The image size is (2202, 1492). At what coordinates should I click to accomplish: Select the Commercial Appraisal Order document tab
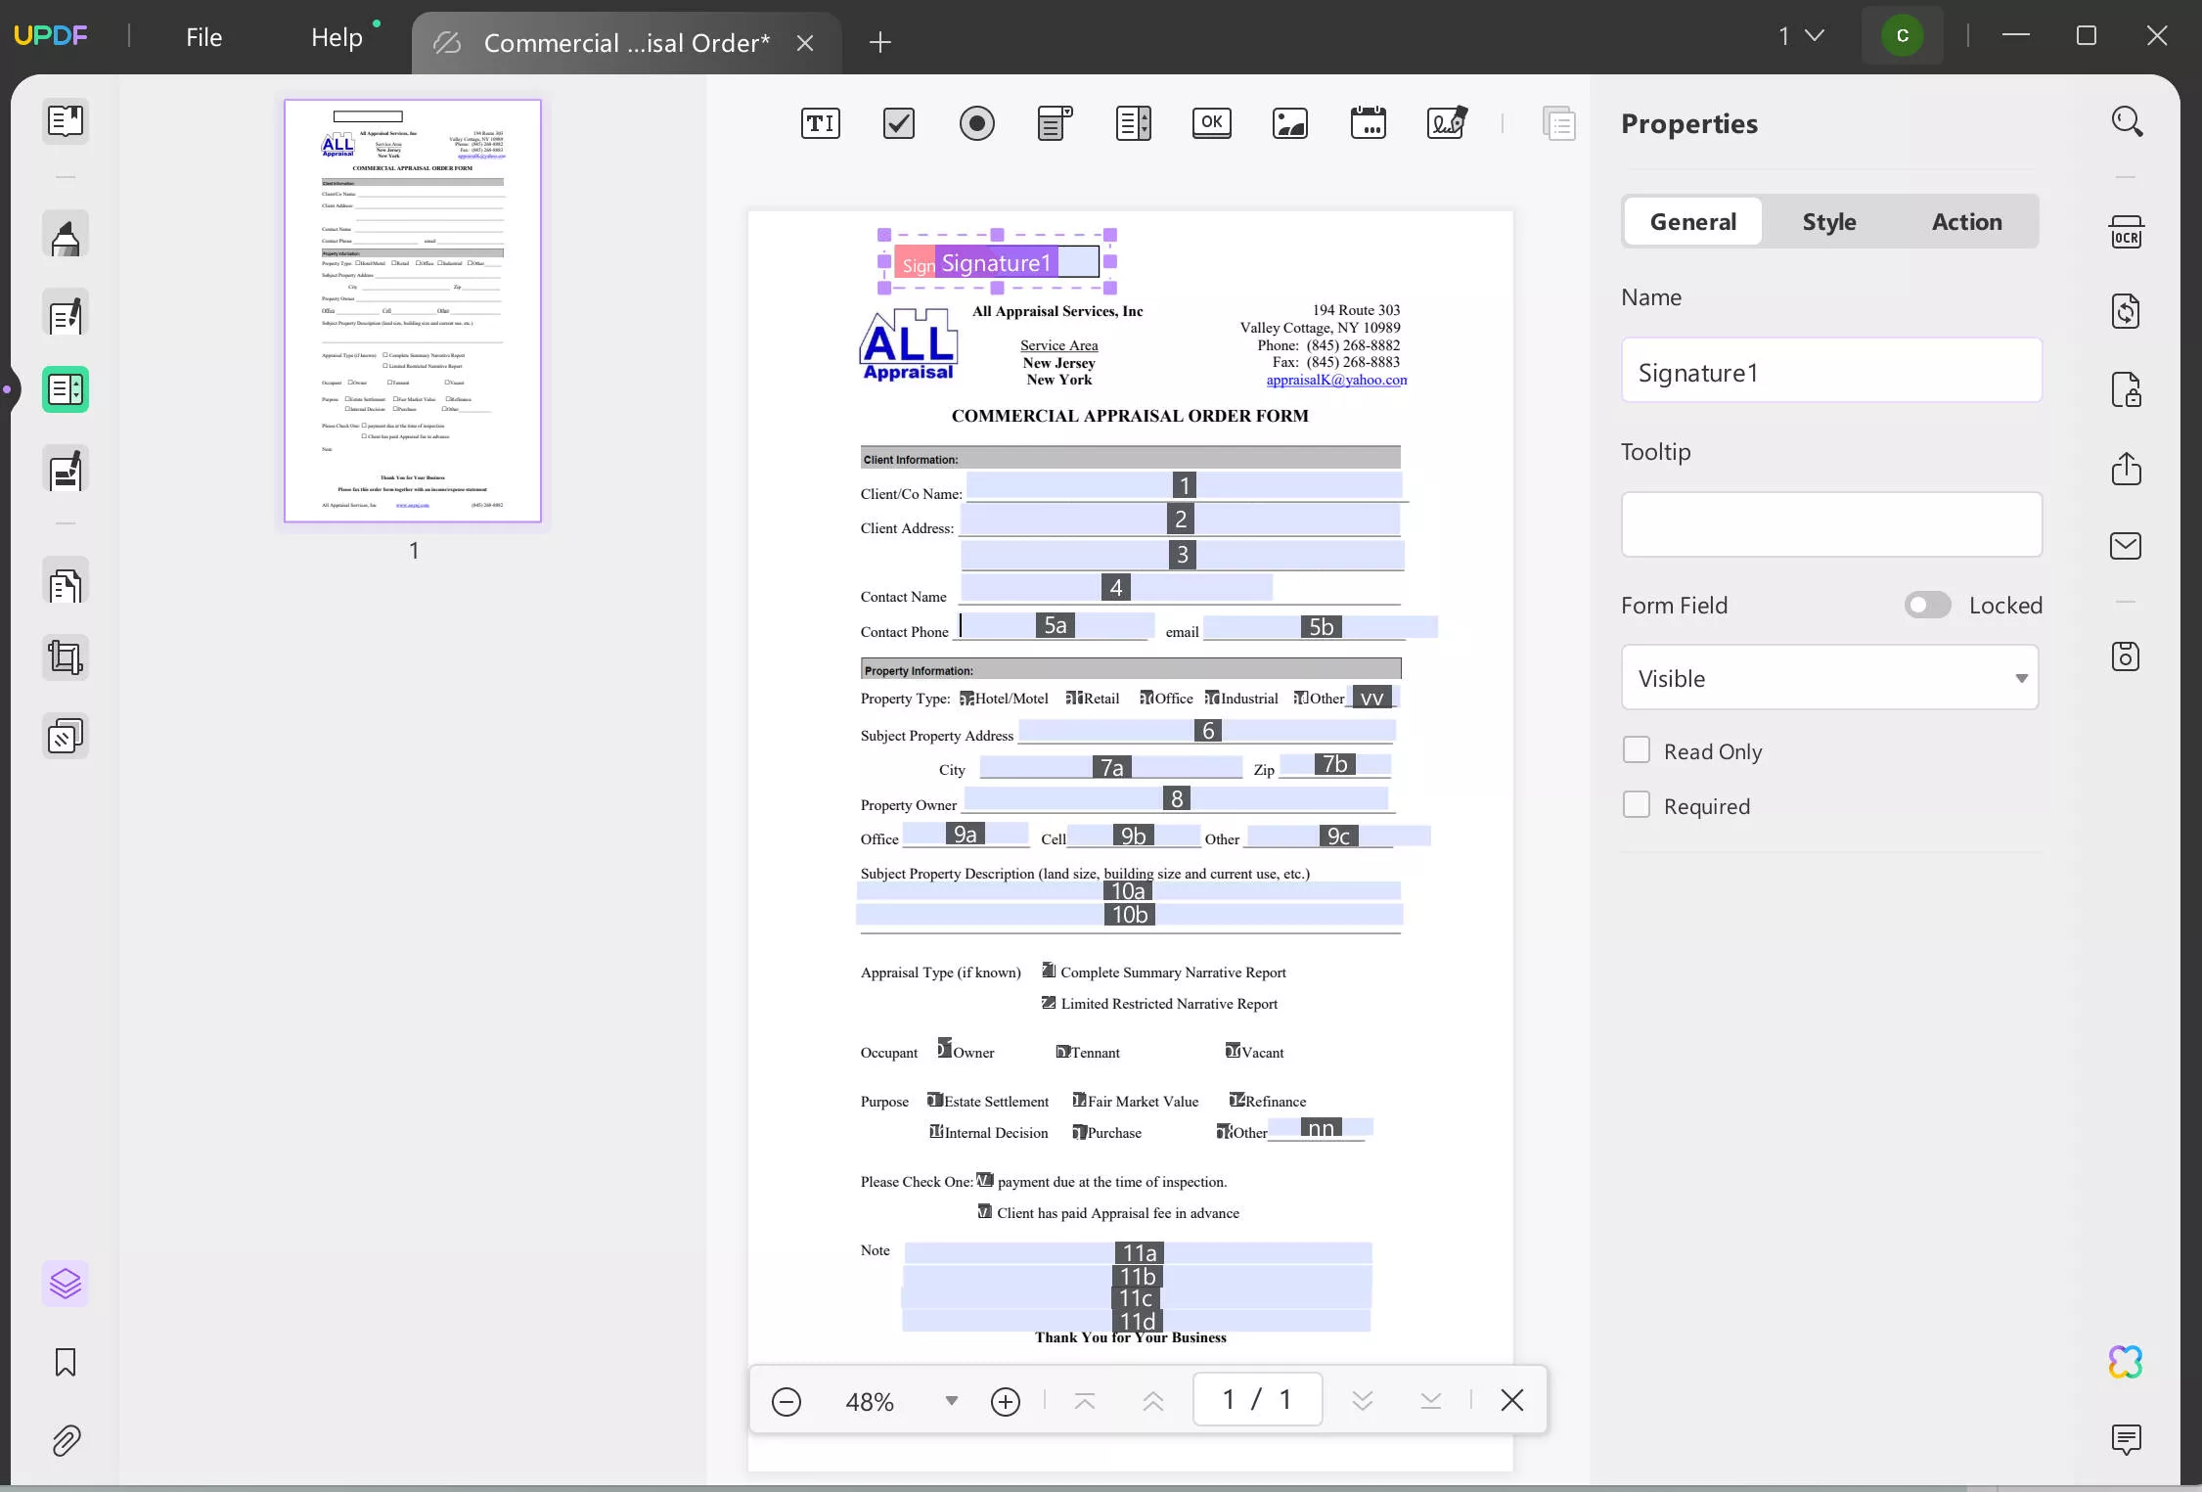(x=626, y=43)
